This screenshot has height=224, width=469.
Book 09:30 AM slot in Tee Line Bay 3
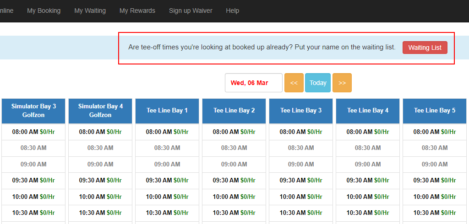pyautogui.click(x=301, y=180)
